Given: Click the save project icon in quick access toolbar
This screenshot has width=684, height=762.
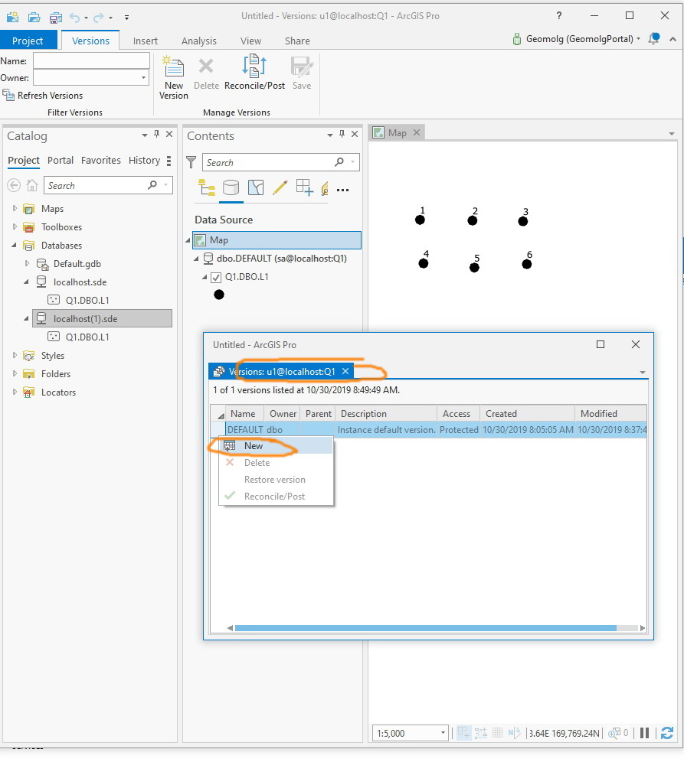Looking at the screenshot, I should pos(56,18).
